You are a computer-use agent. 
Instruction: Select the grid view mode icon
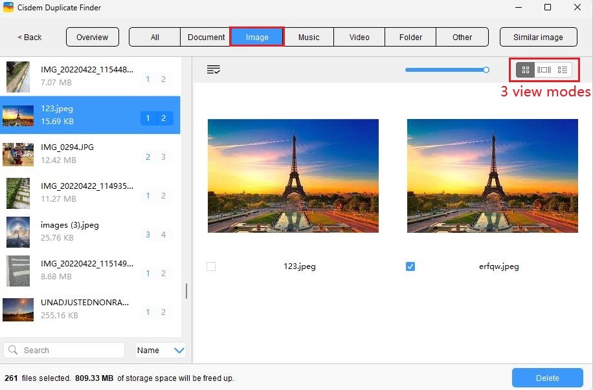click(525, 69)
